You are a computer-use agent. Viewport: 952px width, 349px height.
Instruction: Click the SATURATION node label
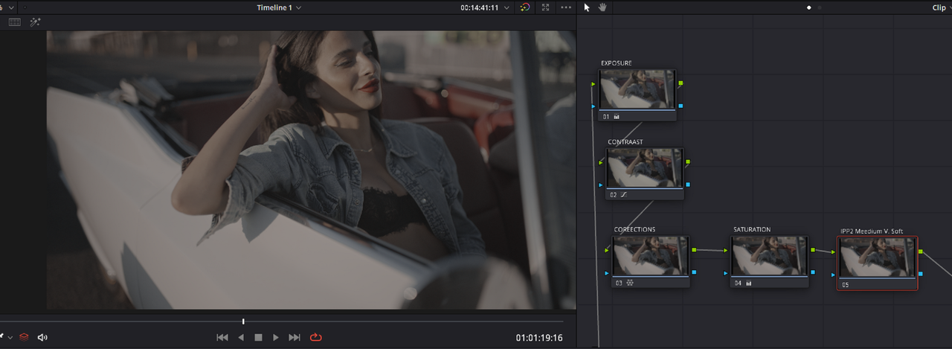click(x=752, y=229)
